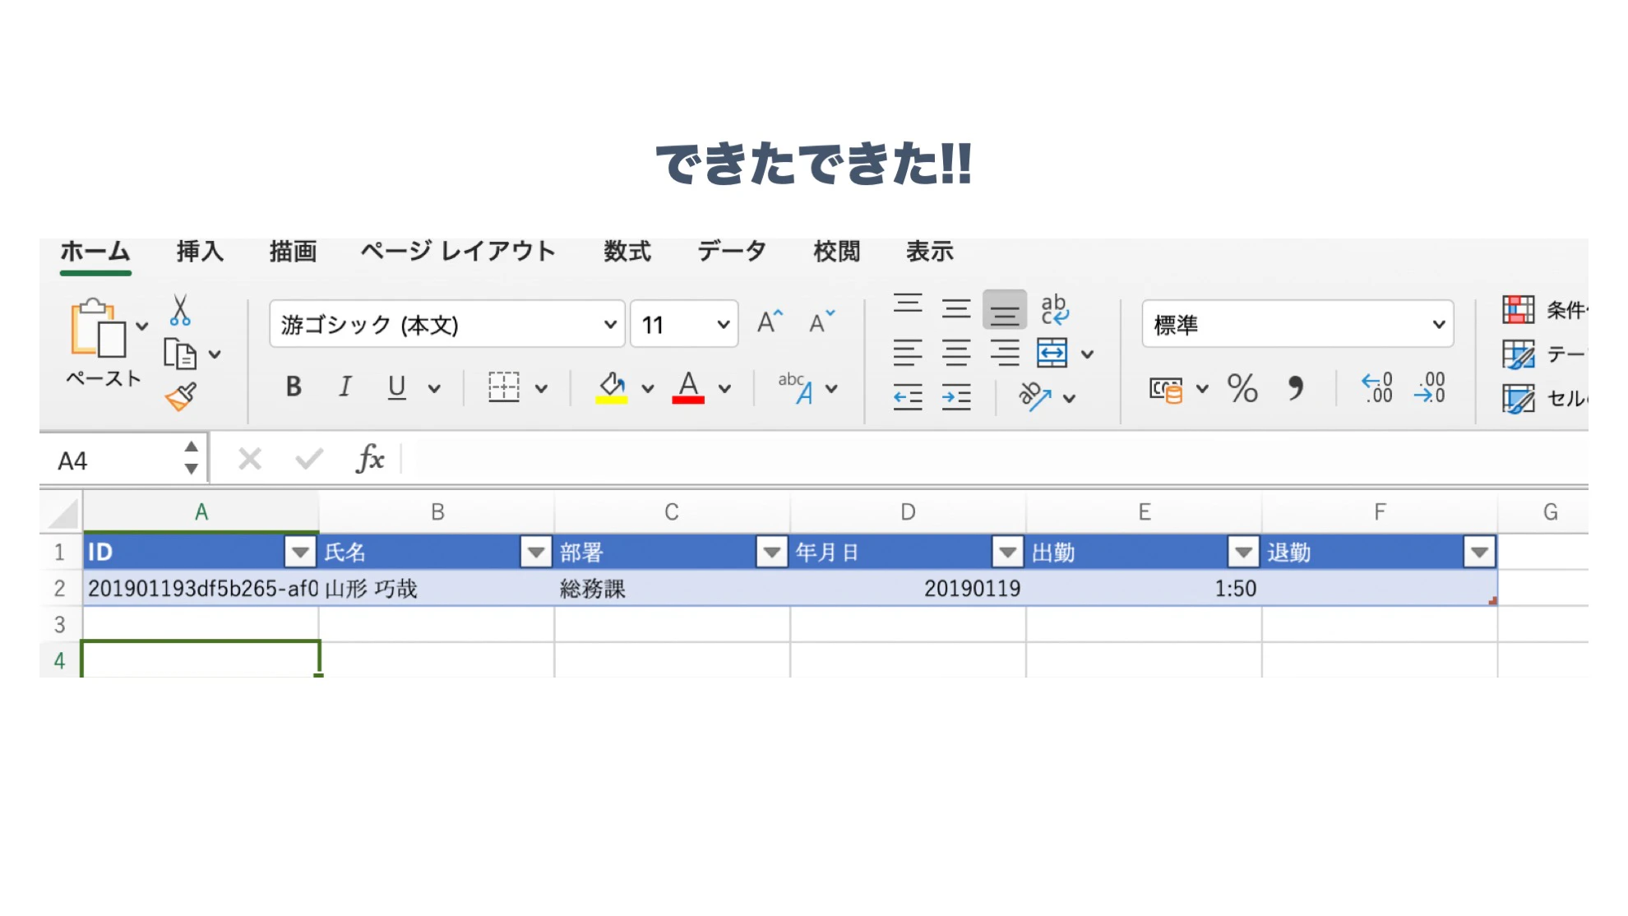Cut selection with the scissors icon
This screenshot has width=1628, height=916.
point(180,310)
